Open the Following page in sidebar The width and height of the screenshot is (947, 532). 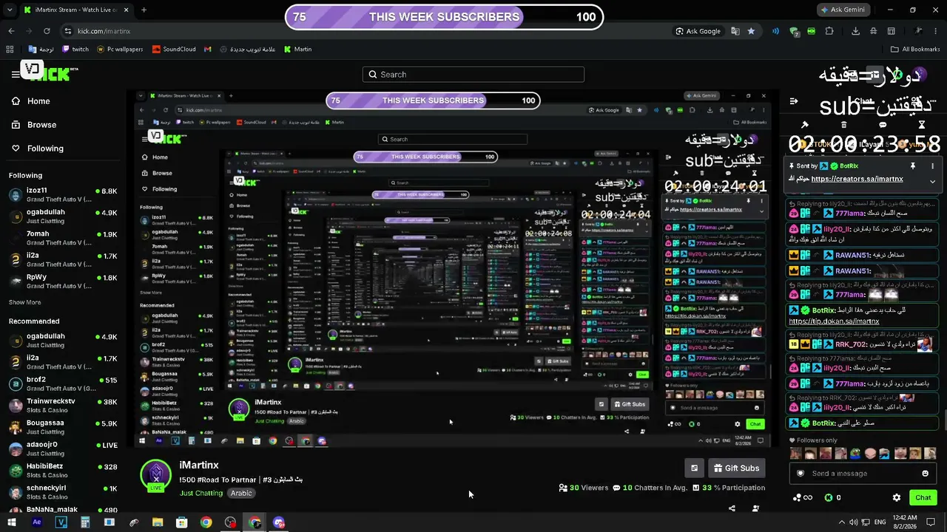38,149
